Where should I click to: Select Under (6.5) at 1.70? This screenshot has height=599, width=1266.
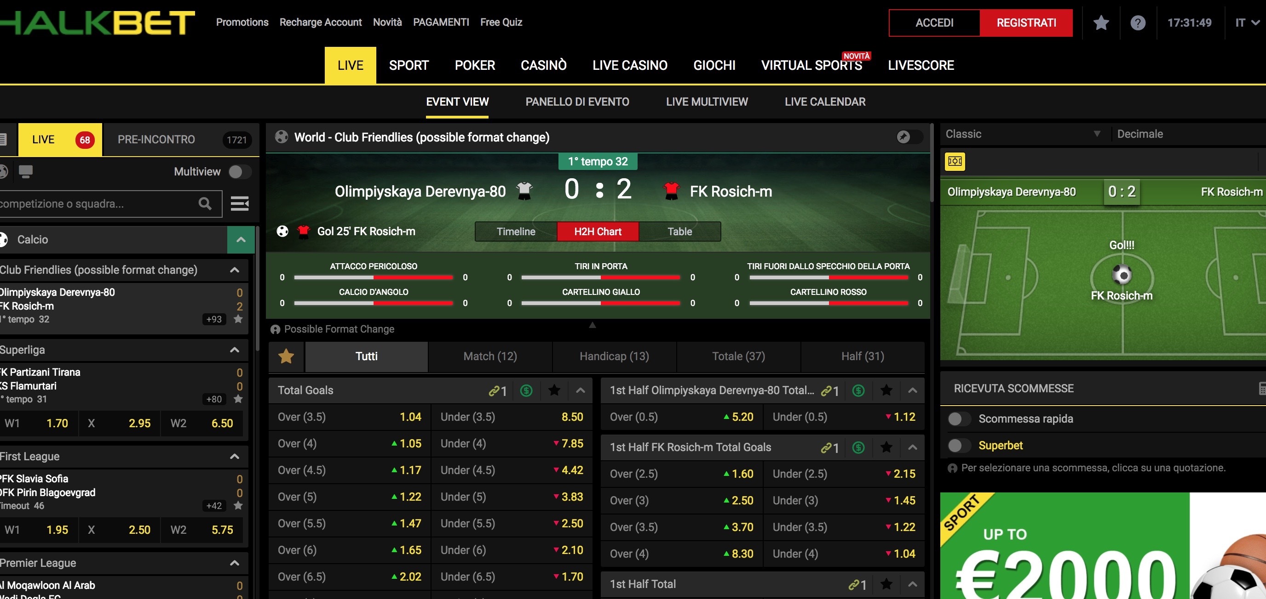coord(512,577)
